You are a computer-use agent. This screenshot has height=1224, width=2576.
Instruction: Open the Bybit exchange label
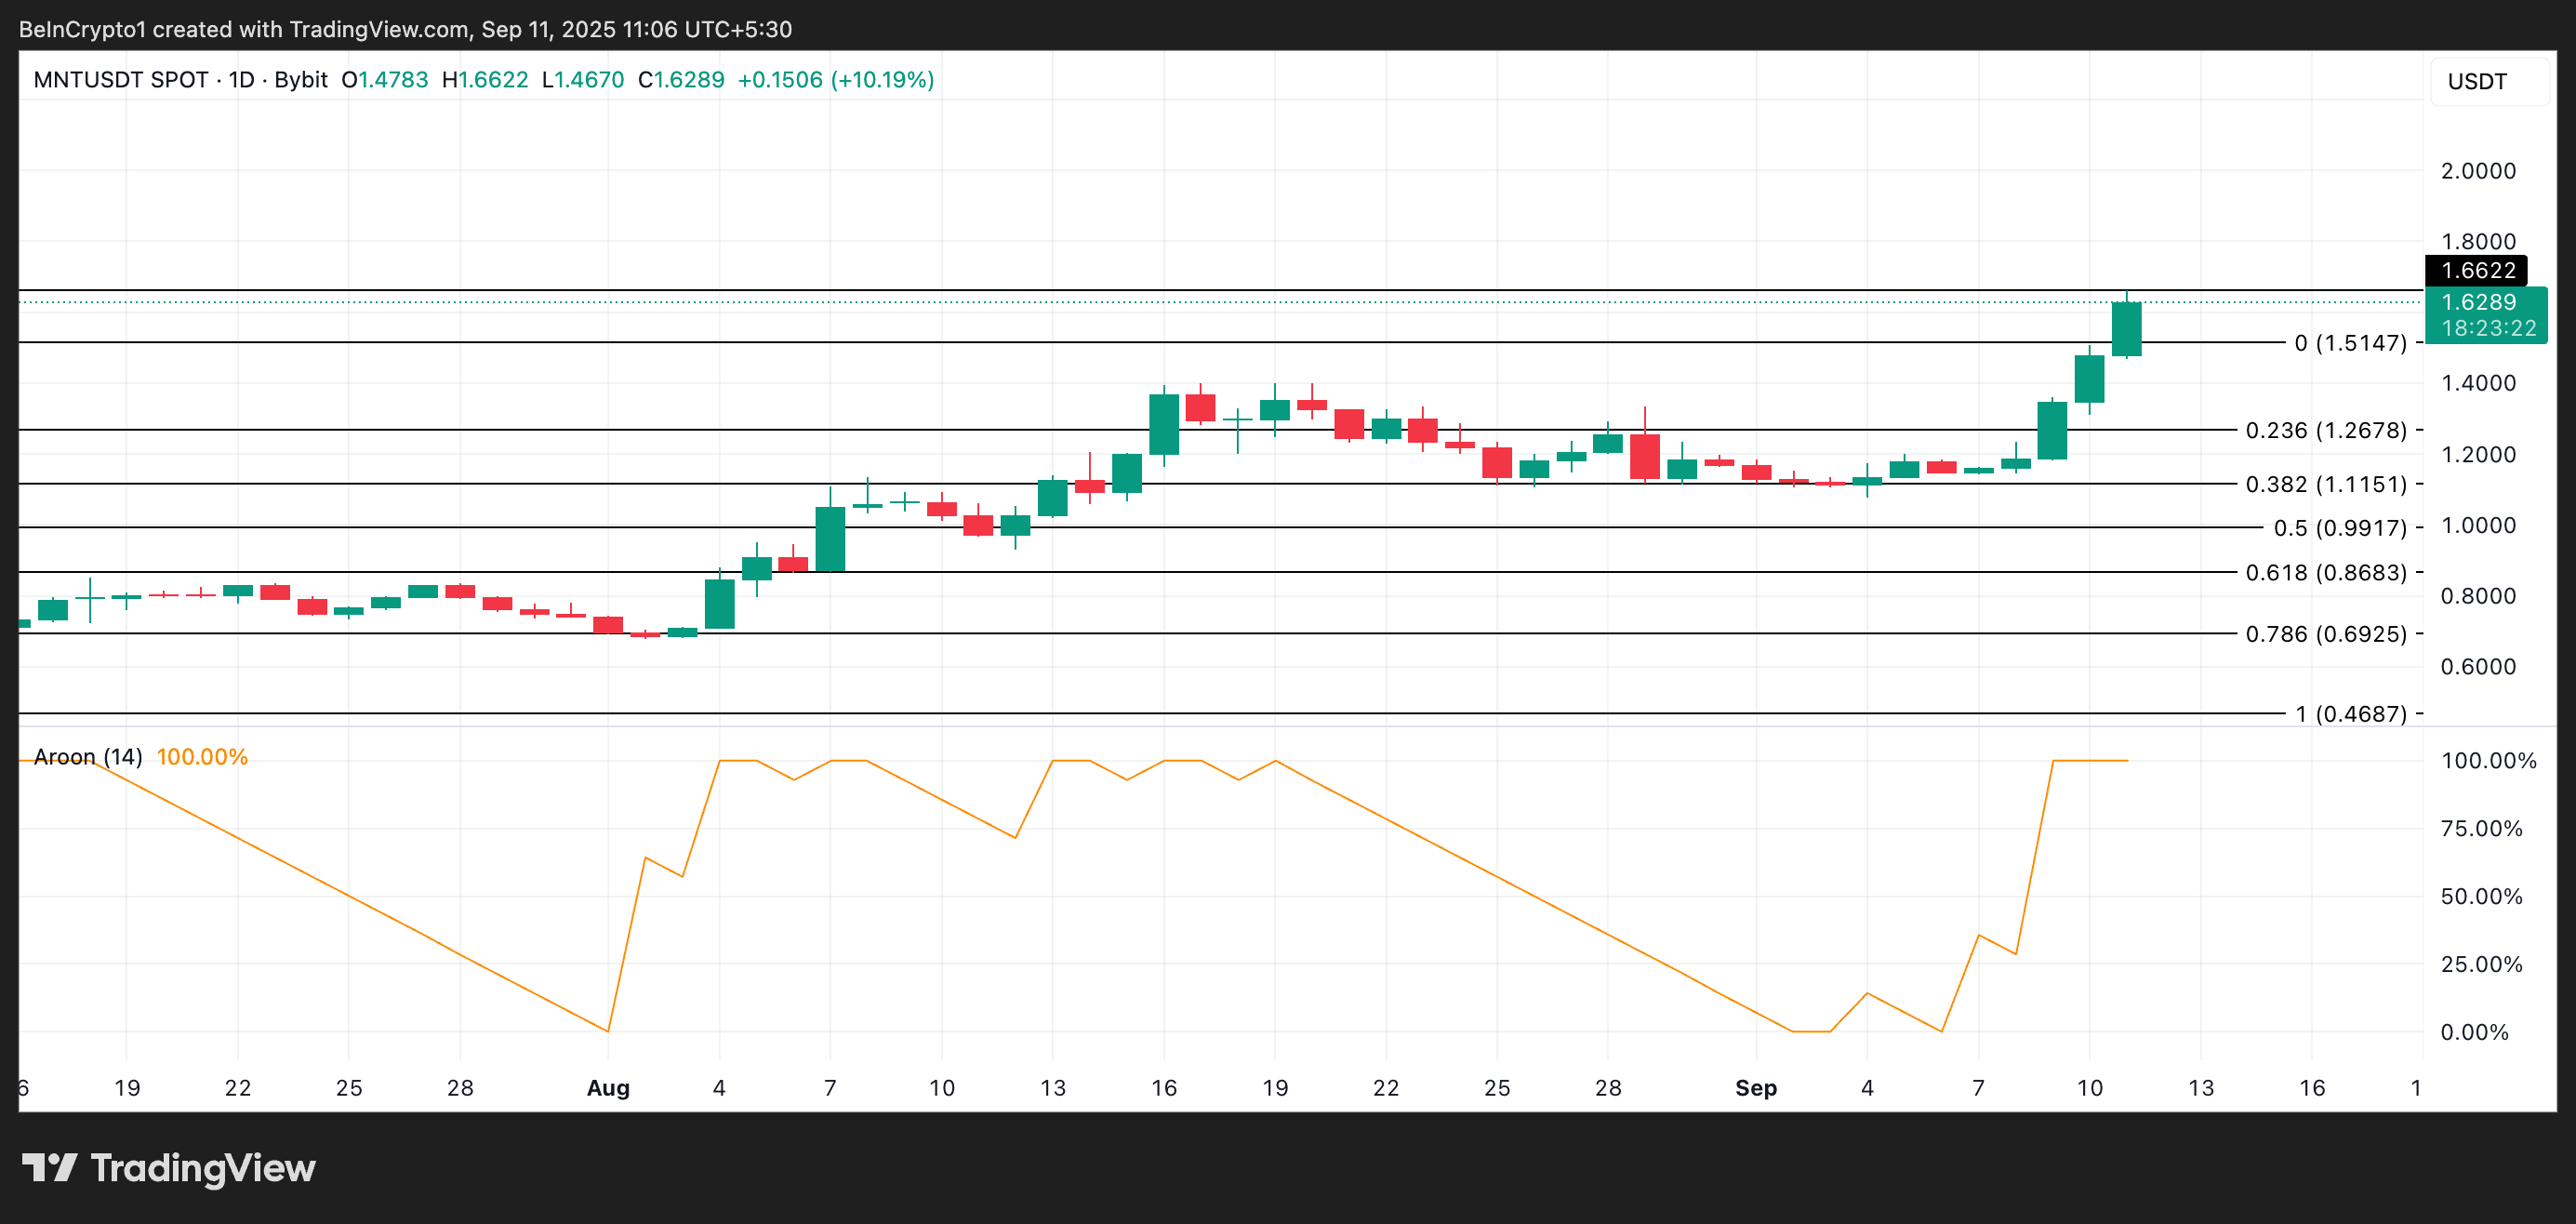(301, 81)
